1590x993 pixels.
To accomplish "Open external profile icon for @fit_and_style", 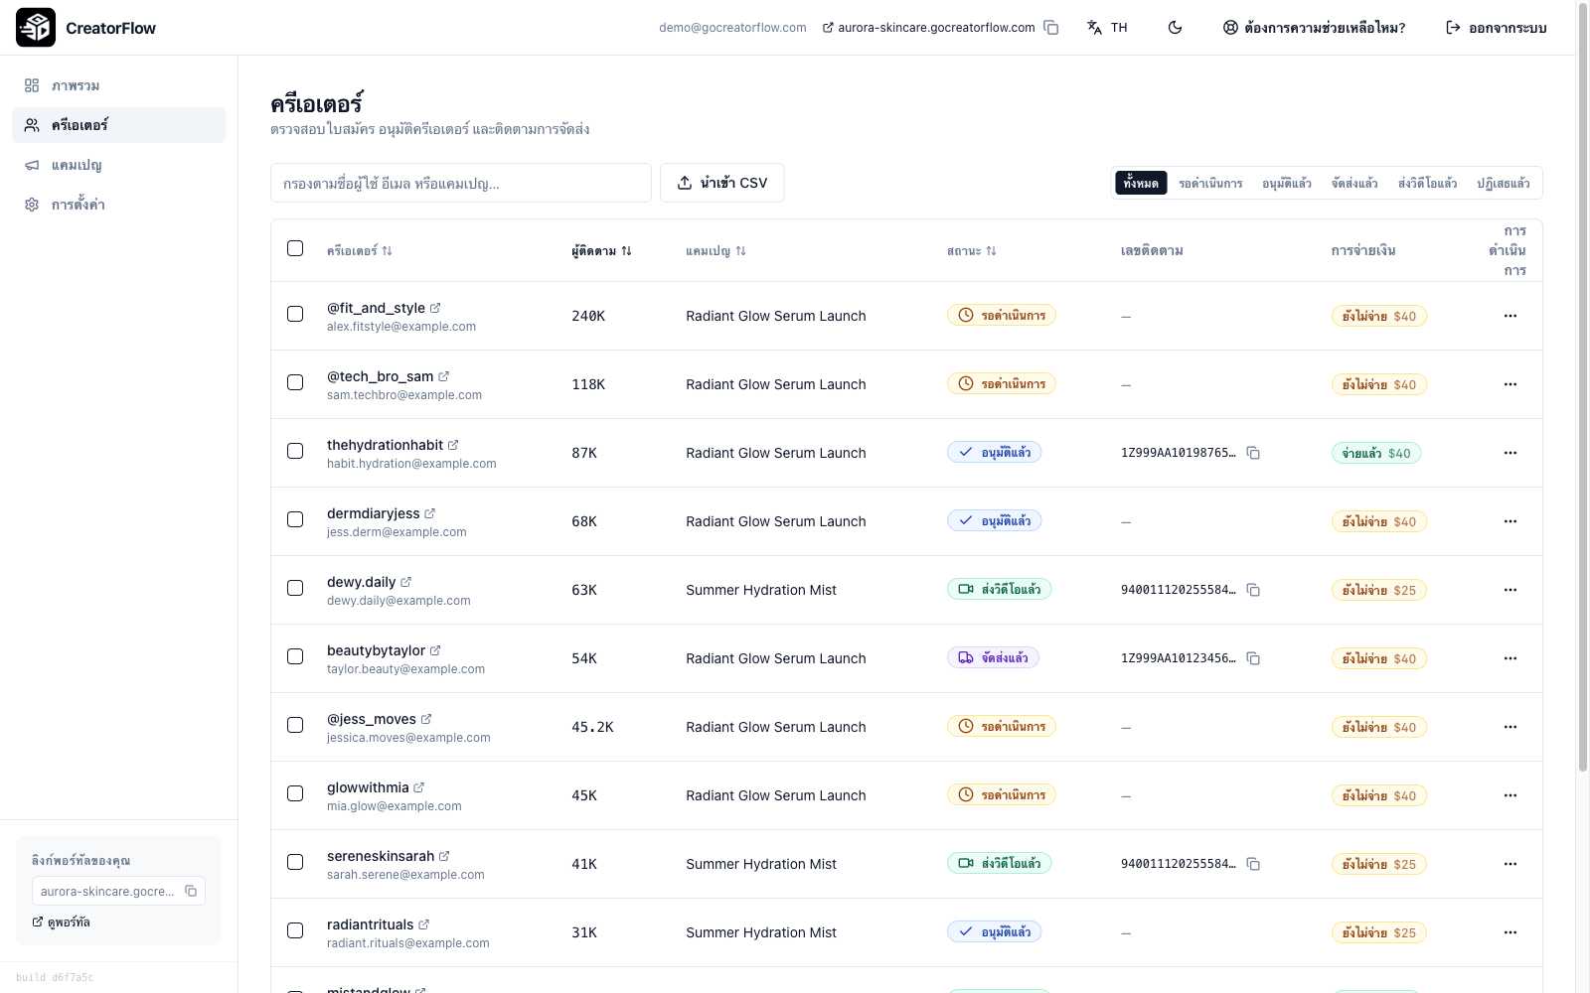I will 435,308.
